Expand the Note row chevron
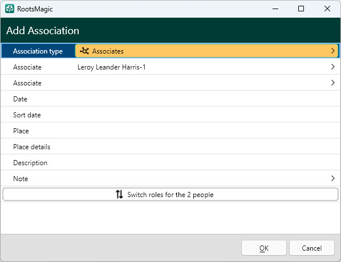This screenshot has width=341, height=262. [x=332, y=178]
